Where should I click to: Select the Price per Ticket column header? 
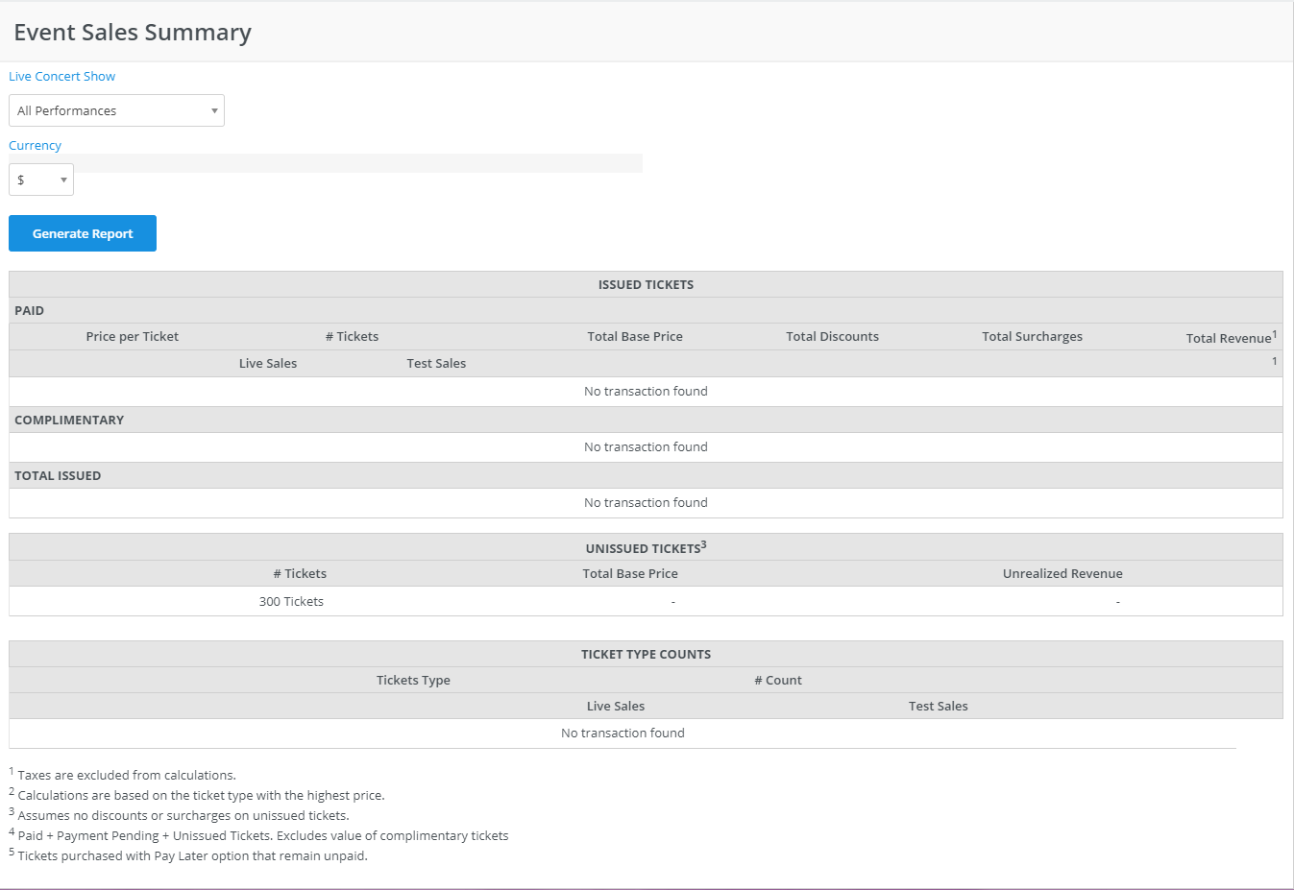click(x=133, y=337)
